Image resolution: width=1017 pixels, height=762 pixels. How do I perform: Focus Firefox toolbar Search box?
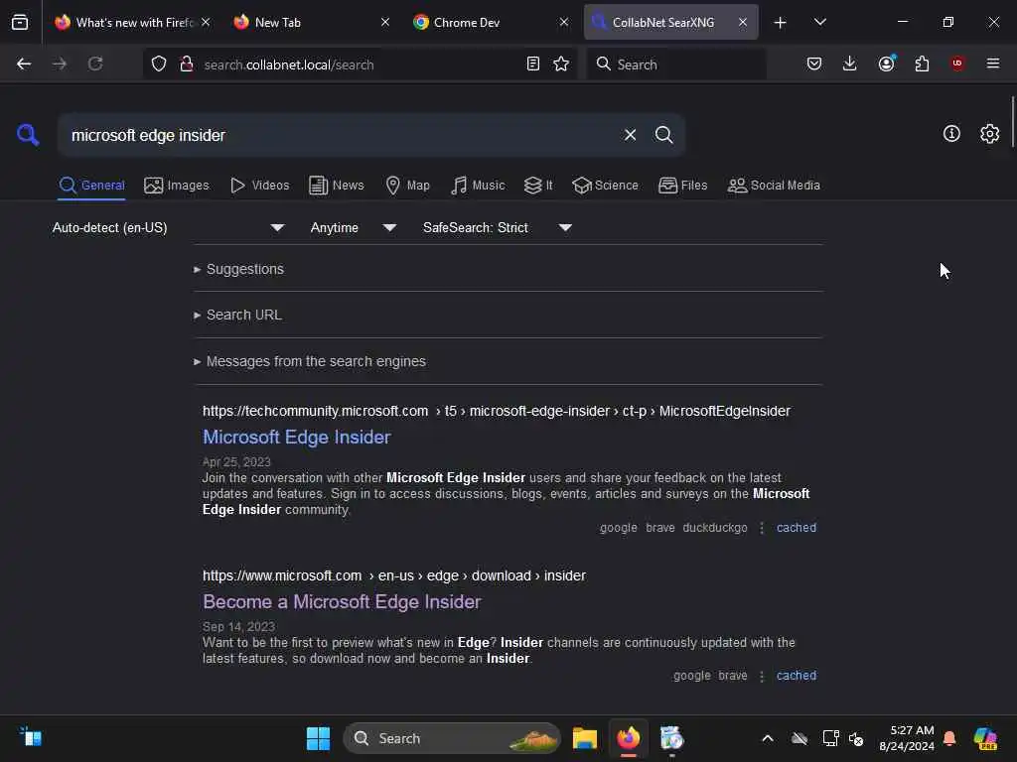(x=677, y=64)
